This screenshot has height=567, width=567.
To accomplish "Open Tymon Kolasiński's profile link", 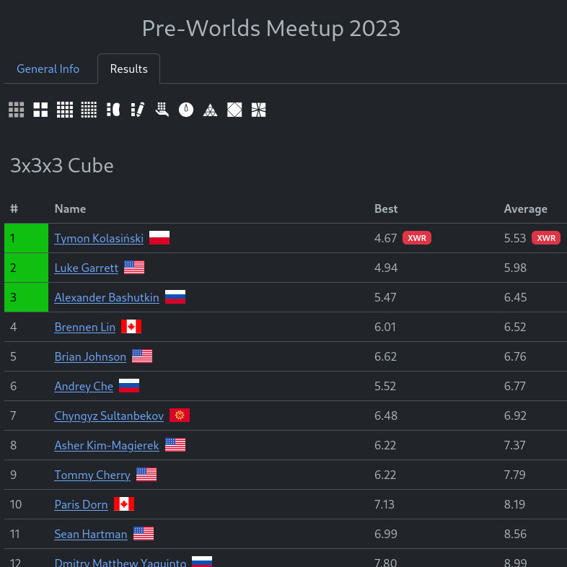I will pos(99,238).
